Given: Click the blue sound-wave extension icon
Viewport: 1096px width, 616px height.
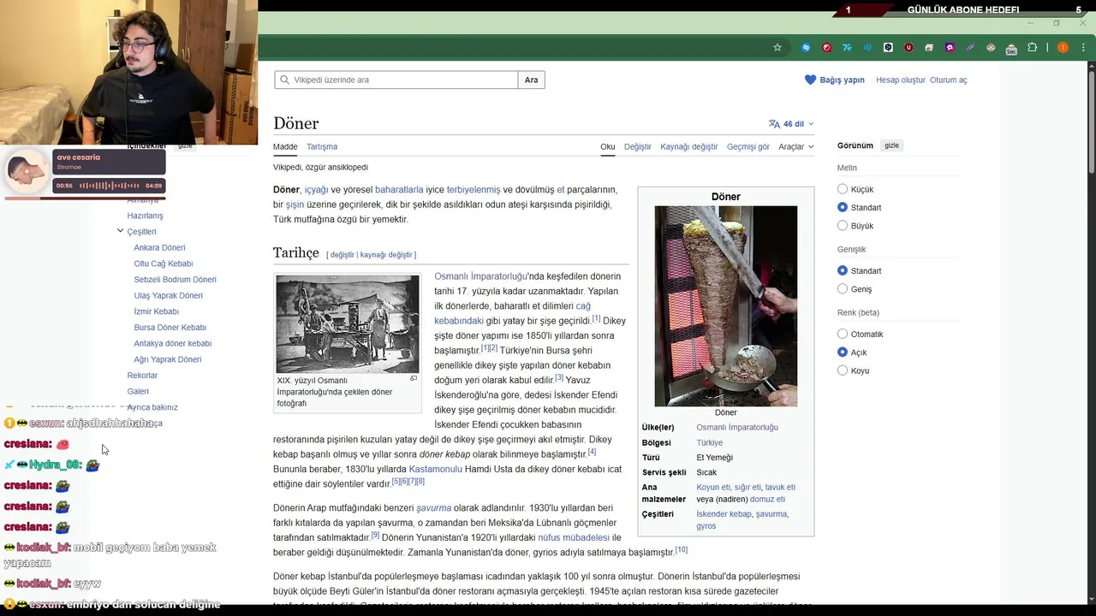Looking at the screenshot, I should point(867,47).
